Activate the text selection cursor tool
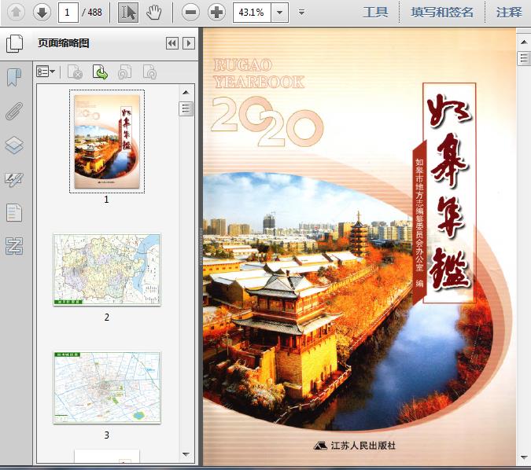The width and height of the screenshot is (531, 470). 128,13
